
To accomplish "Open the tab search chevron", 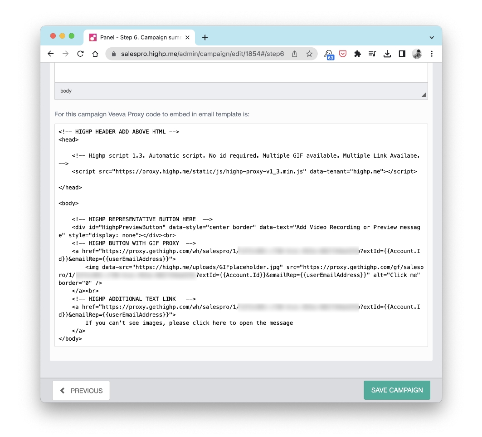I will point(431,36).
